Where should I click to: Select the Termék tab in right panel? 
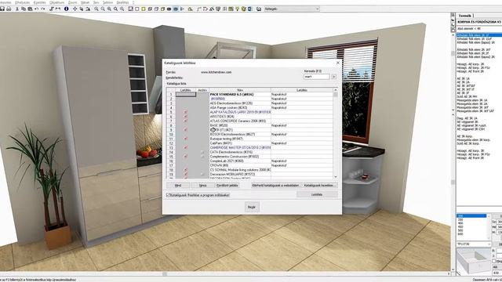tap(465, 16)
